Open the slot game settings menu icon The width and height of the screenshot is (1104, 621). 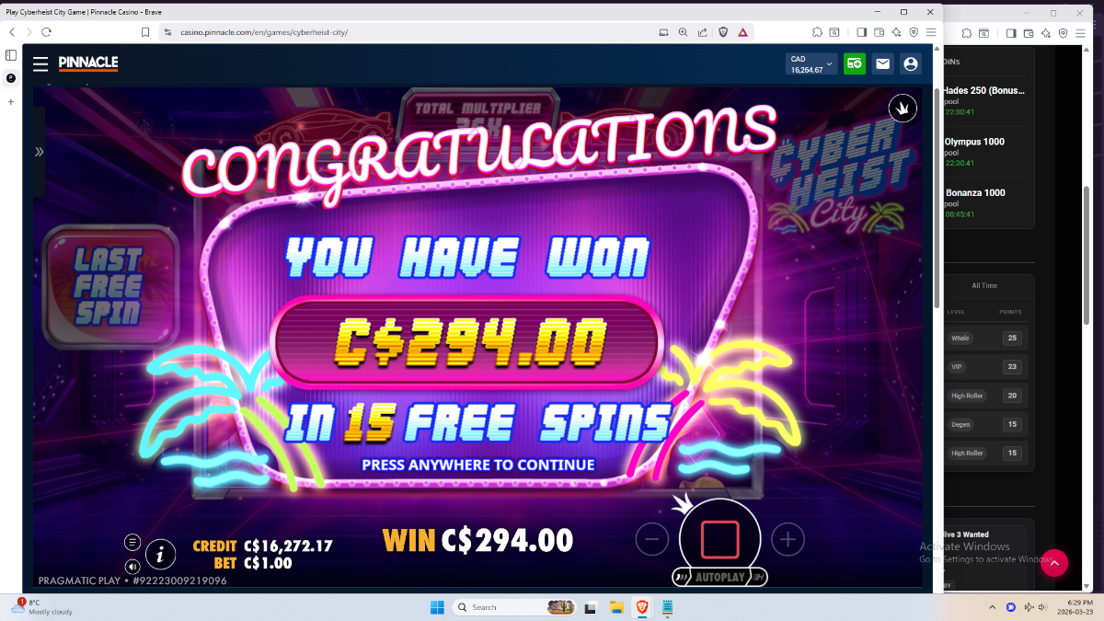(132, 542)
